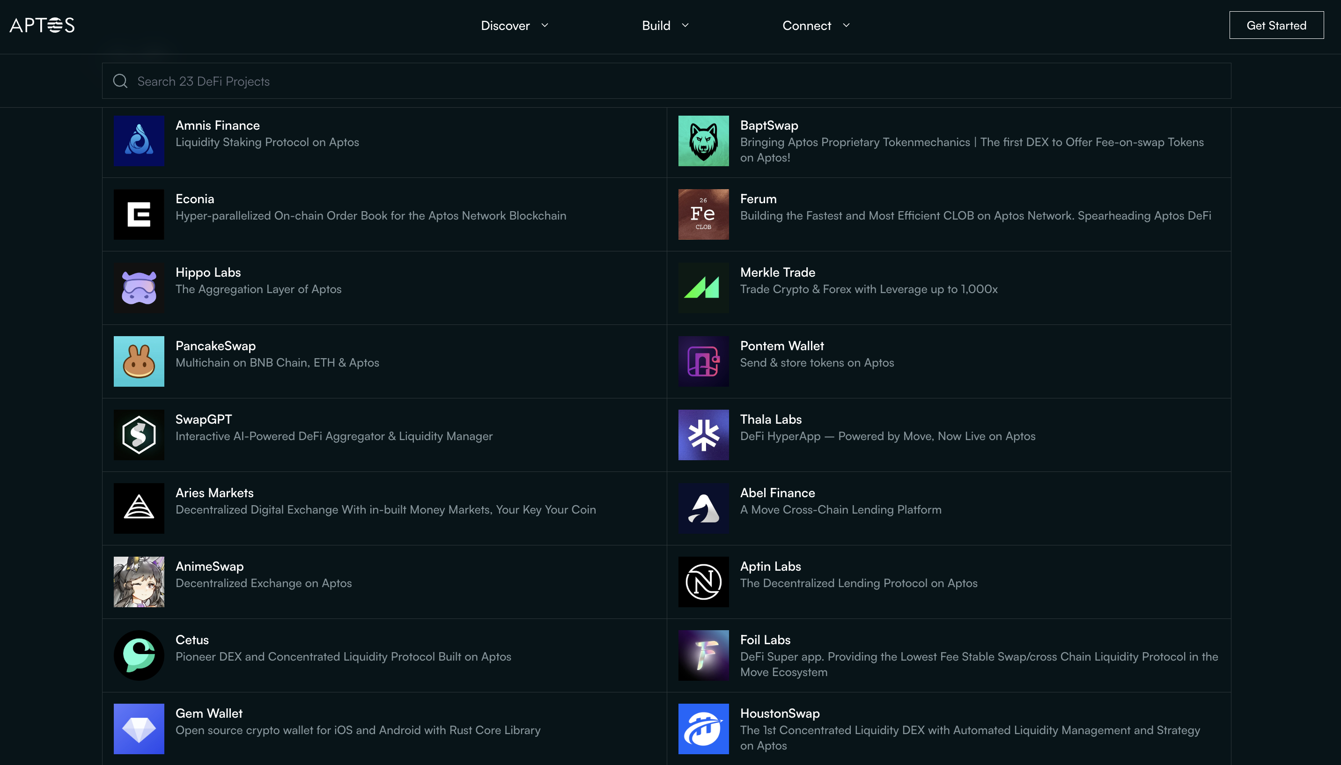Click the Pontem Wallet purple icon
Viewport: 1341px width, 765px height.
pyautogui.click(x=703, y=361)
